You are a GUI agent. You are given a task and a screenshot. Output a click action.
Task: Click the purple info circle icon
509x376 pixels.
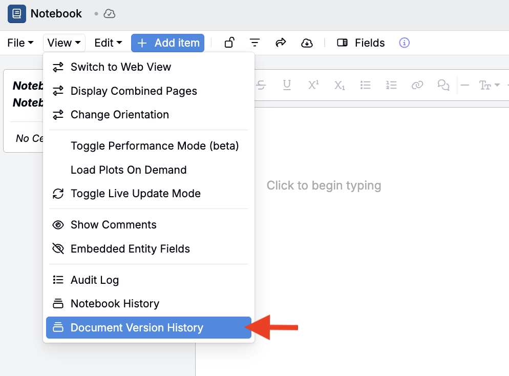pos(405,43)
